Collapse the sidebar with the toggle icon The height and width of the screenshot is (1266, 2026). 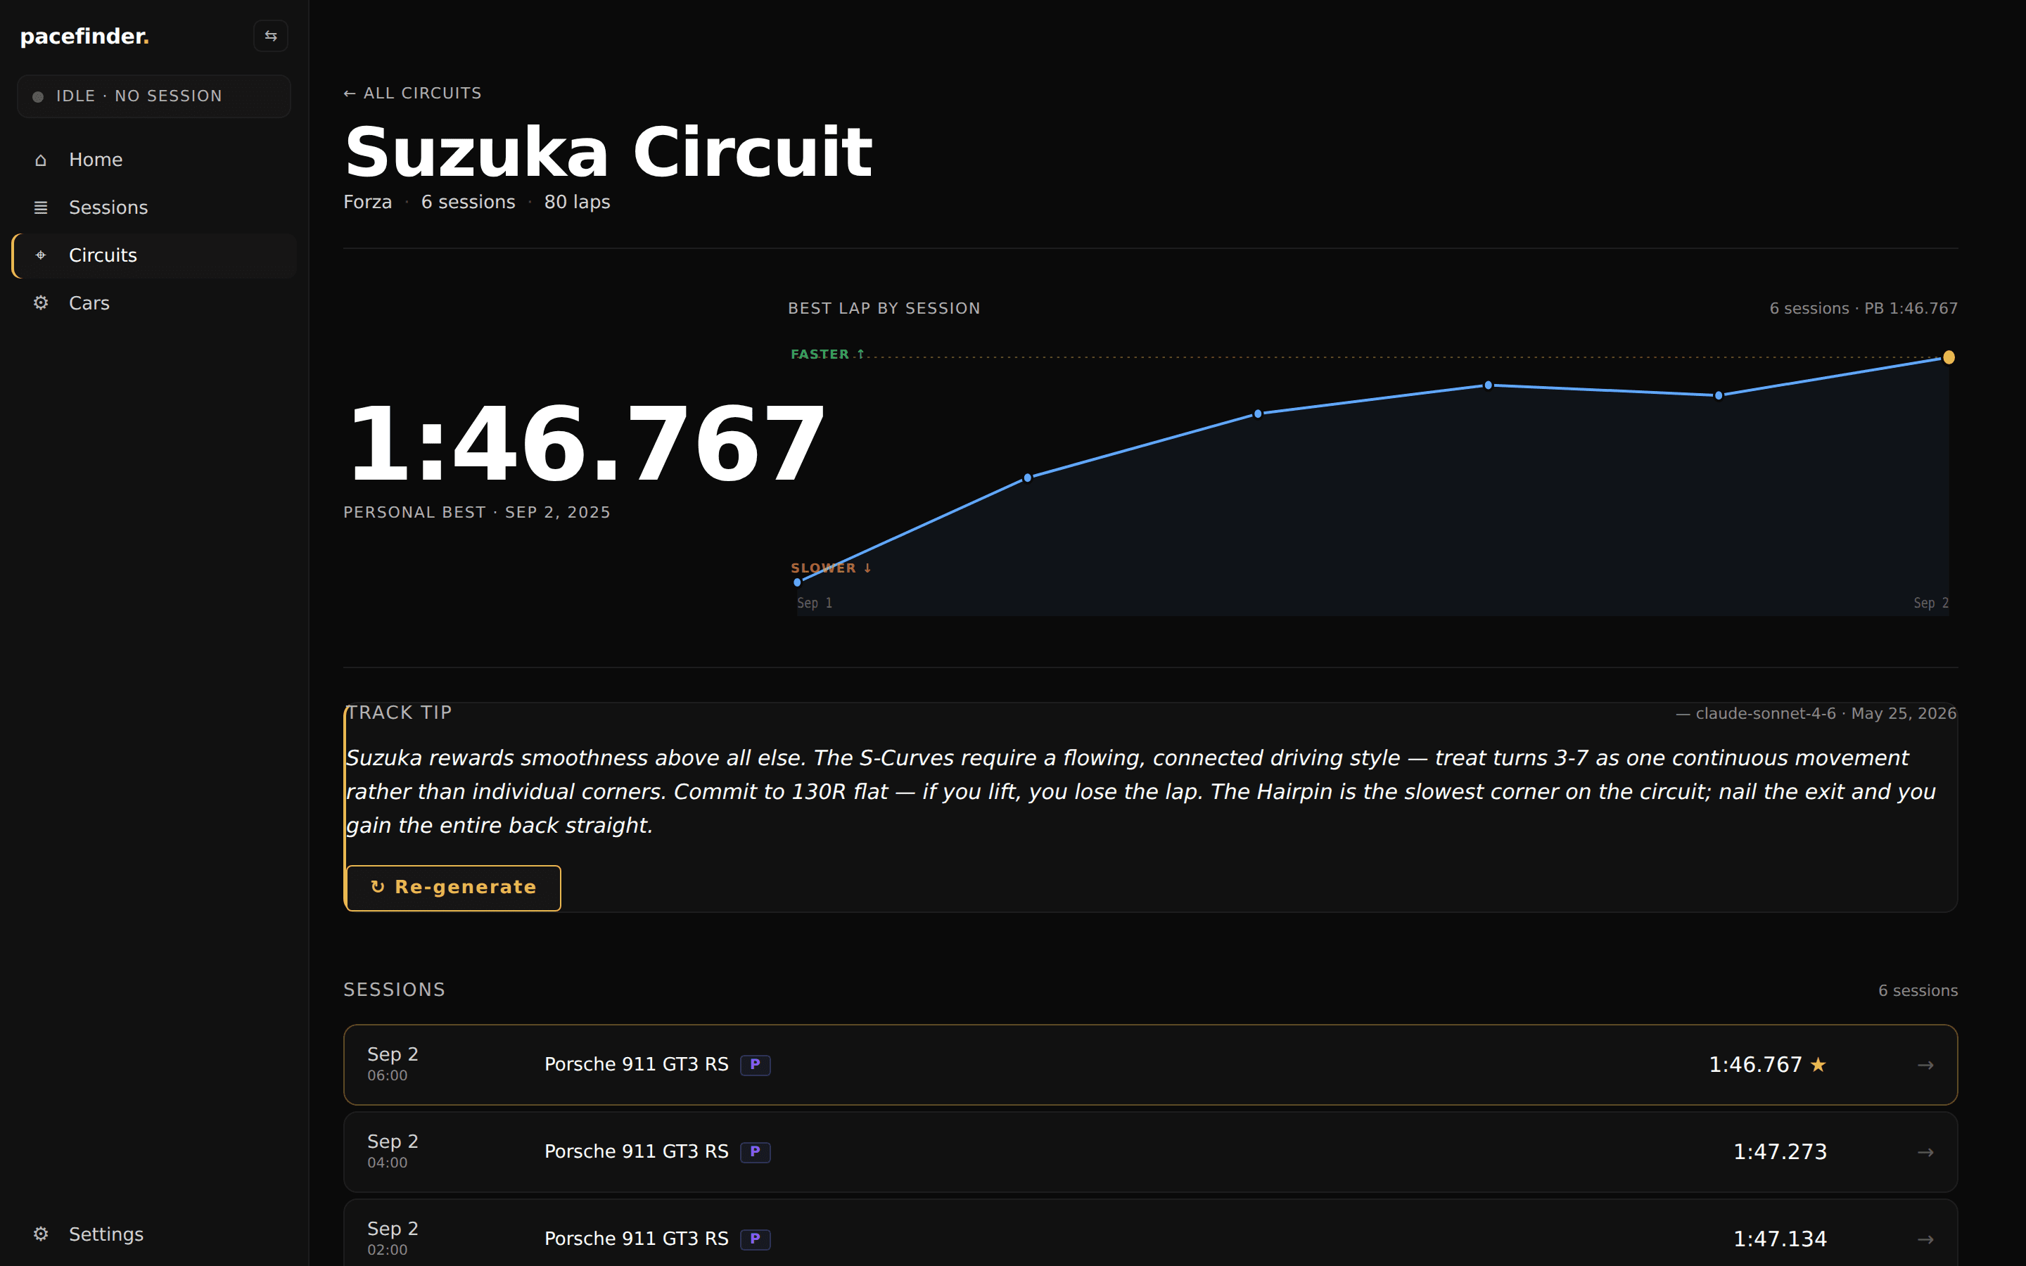[270, 36]
